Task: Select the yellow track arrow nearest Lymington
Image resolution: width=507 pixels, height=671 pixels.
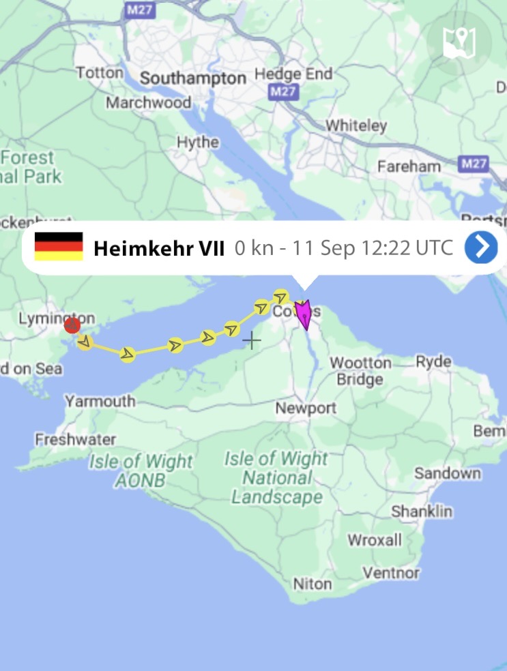Action: pyautogui.click(x=85, y=342)
